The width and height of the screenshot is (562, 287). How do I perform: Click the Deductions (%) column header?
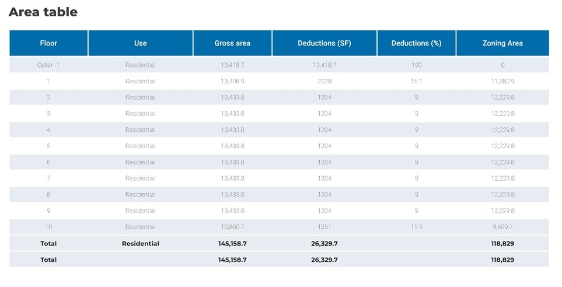click(x=416, y=43)
